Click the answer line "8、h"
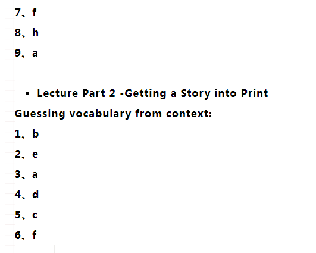The width and height of the screenshot is (316, 253). (26, 33)
